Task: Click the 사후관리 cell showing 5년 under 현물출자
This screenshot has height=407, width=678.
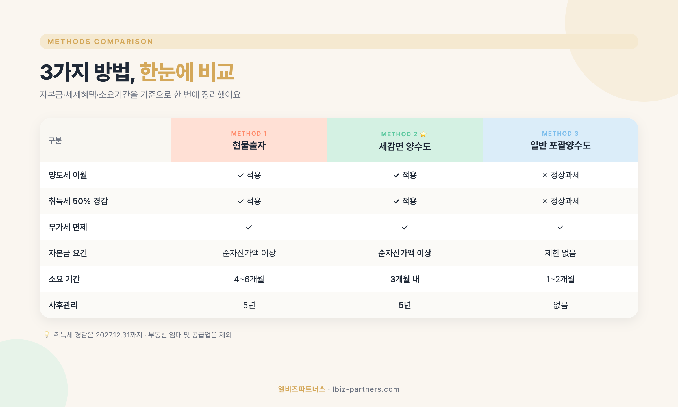Action: coord(249,305)
